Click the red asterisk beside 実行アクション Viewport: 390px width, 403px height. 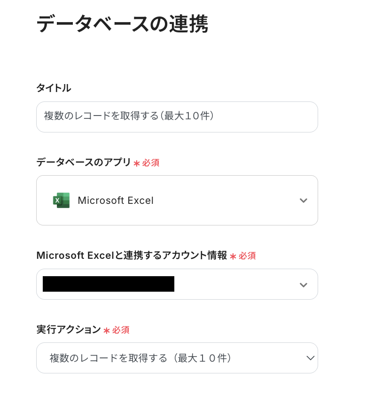tap(107, 331)
